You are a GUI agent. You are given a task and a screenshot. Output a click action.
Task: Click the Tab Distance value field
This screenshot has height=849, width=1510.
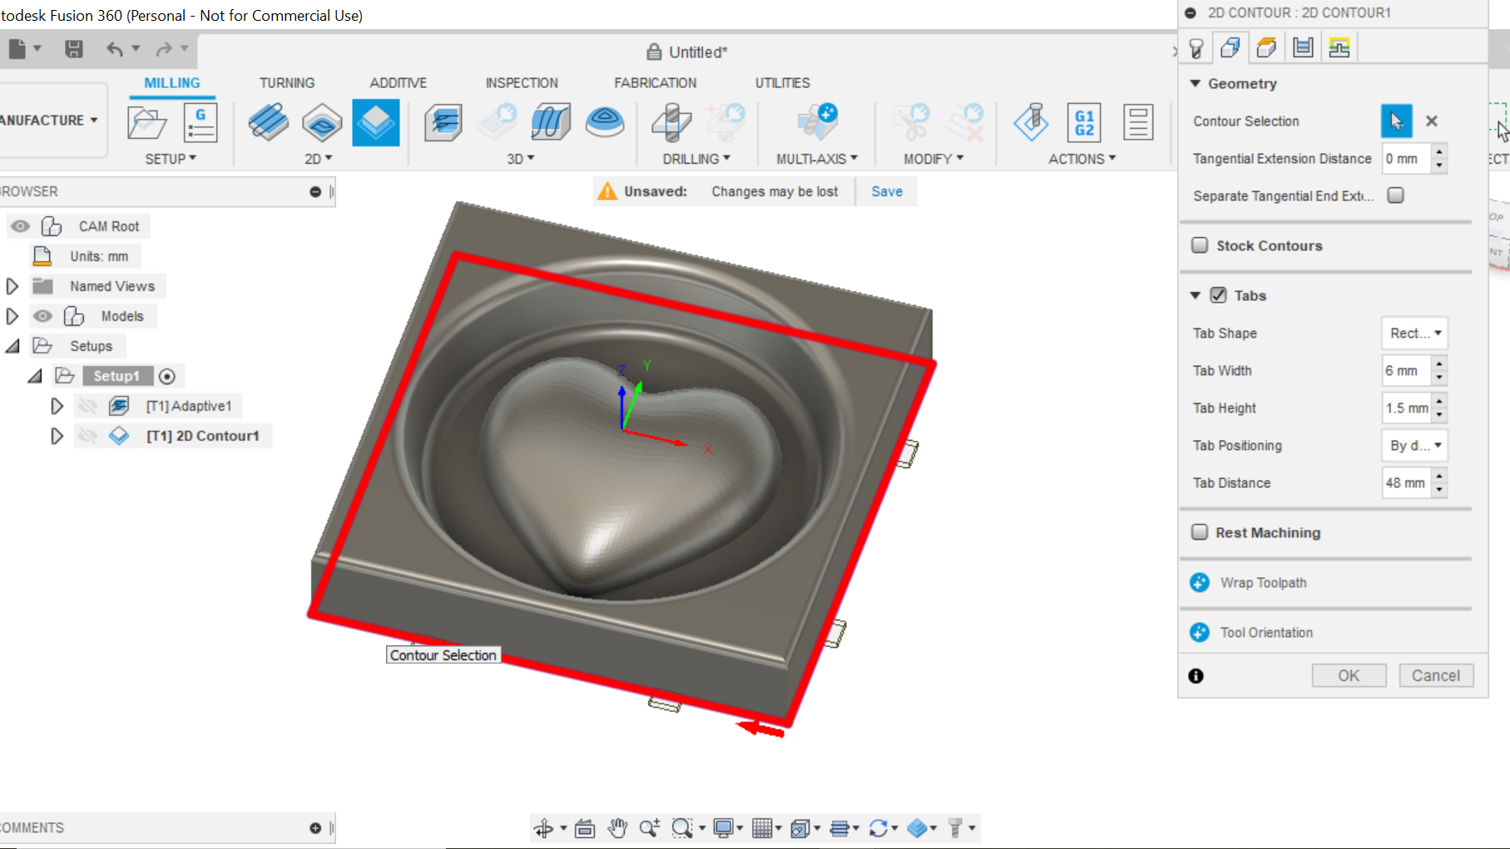click(x=1407, y=482)
